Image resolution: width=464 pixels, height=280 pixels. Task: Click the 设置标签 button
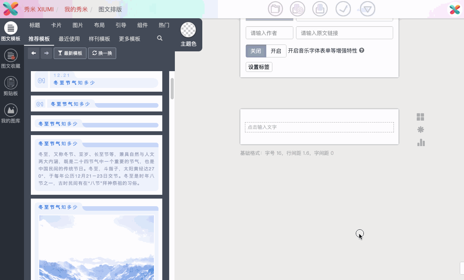coord(259,67)
